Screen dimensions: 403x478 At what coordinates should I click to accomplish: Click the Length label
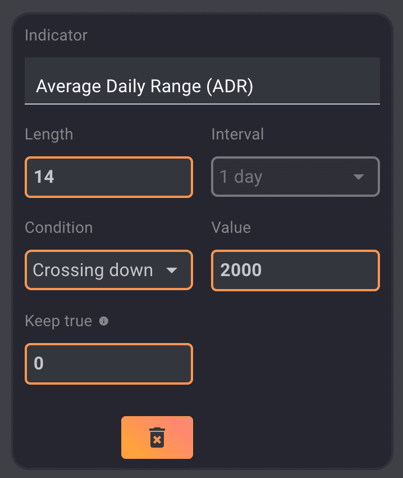pos(49,134)
